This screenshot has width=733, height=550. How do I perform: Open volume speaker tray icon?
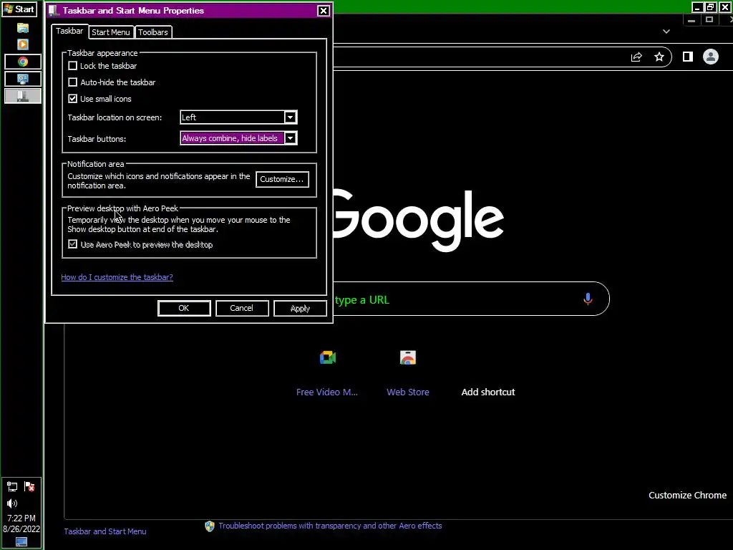pos(12,503)
